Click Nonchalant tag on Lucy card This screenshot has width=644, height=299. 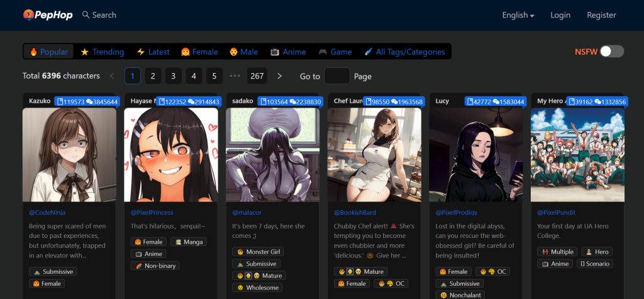pyautogui.click(x=458, y=295)
